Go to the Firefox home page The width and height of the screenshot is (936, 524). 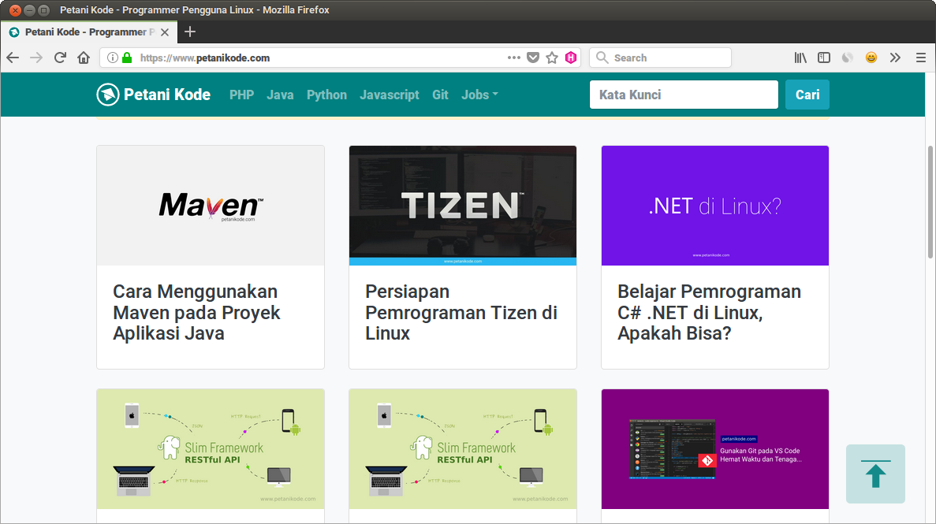click(x=84, y=58)
